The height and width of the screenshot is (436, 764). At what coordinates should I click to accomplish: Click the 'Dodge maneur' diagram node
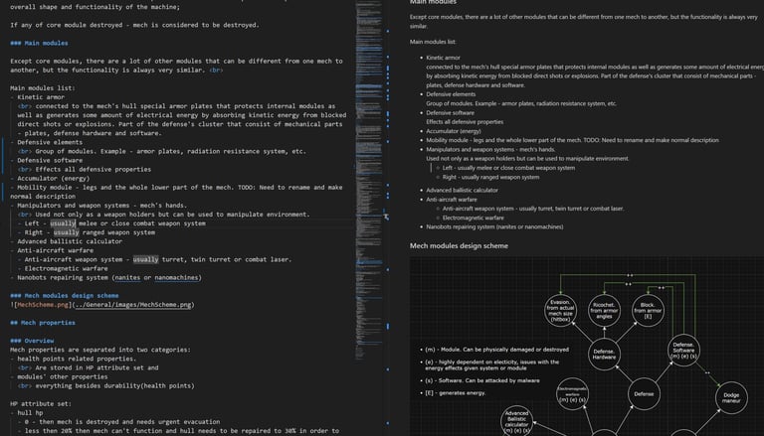[731, 398]
